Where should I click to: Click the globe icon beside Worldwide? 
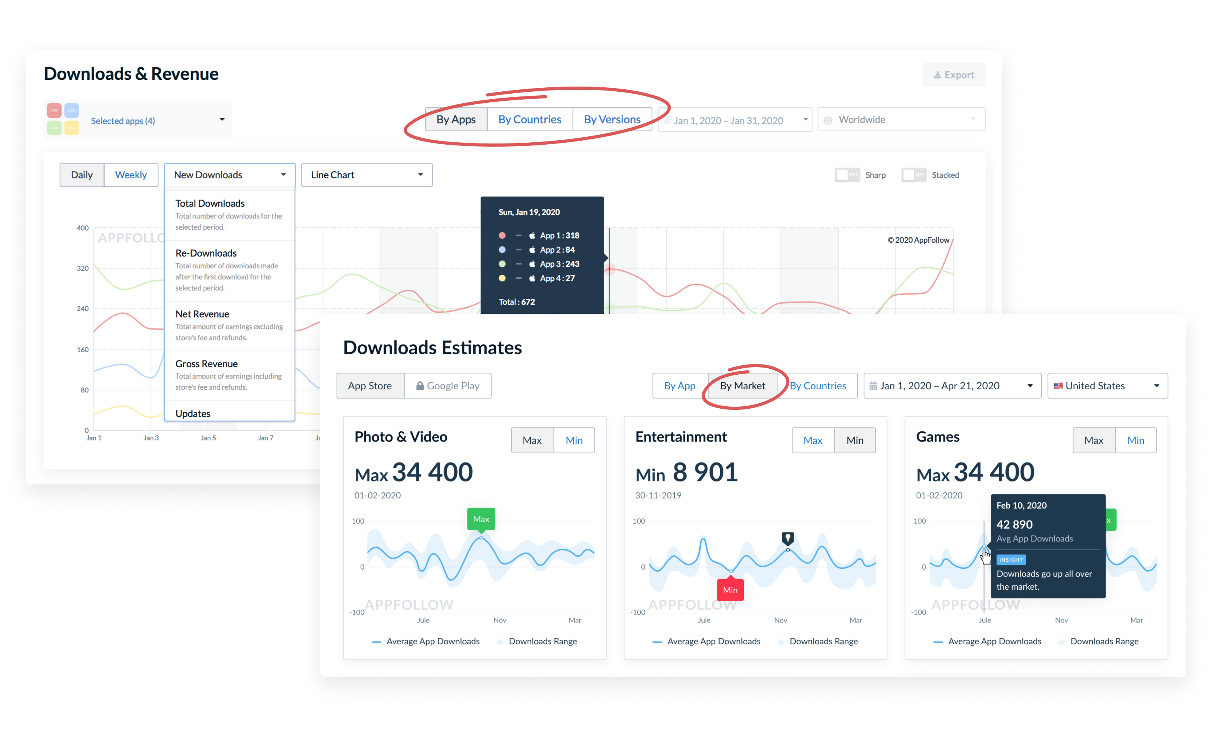(828, 120)
